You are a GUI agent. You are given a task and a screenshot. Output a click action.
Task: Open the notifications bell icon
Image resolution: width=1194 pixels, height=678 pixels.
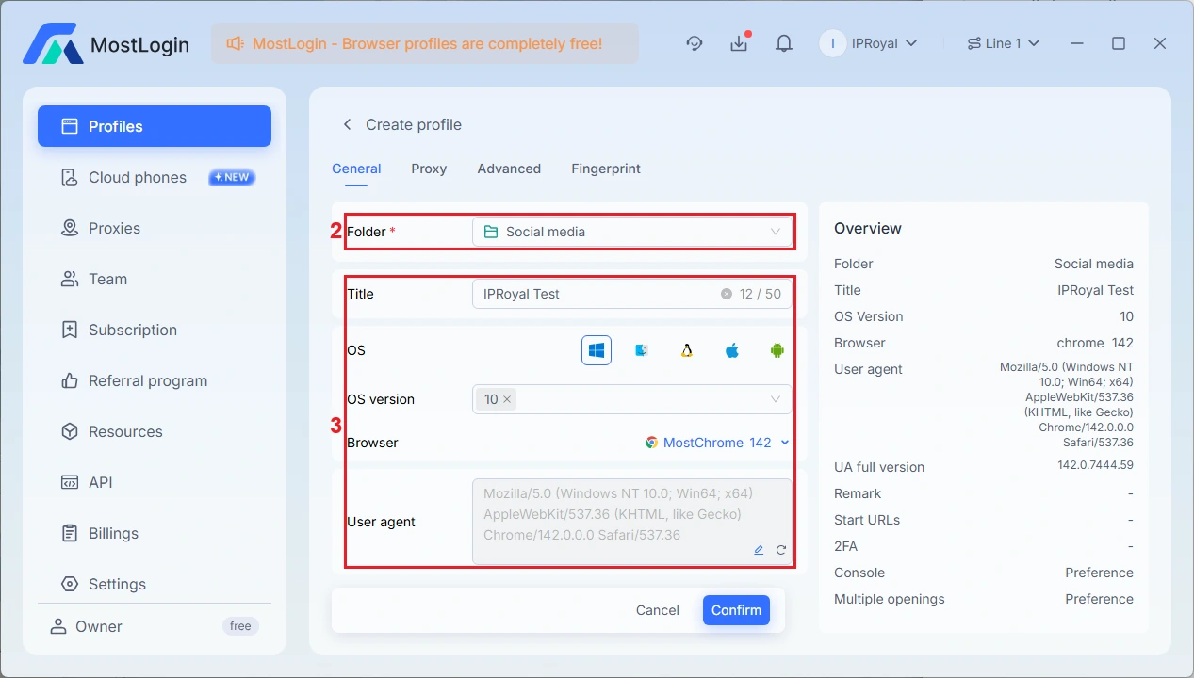coord(783,43)
